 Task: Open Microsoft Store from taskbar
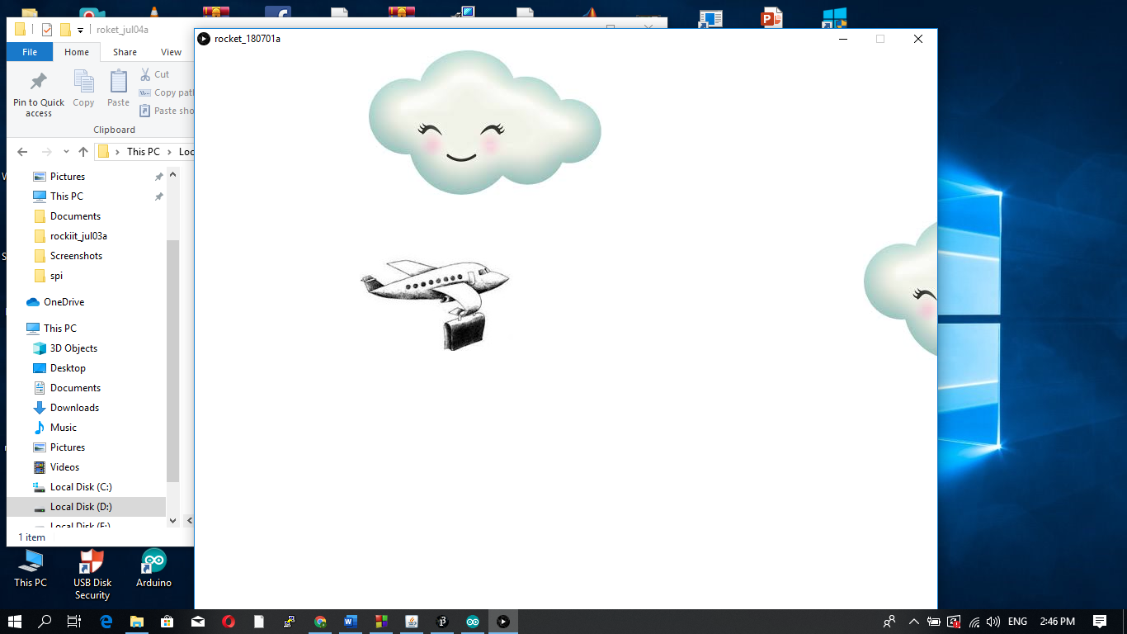[167, 622]
